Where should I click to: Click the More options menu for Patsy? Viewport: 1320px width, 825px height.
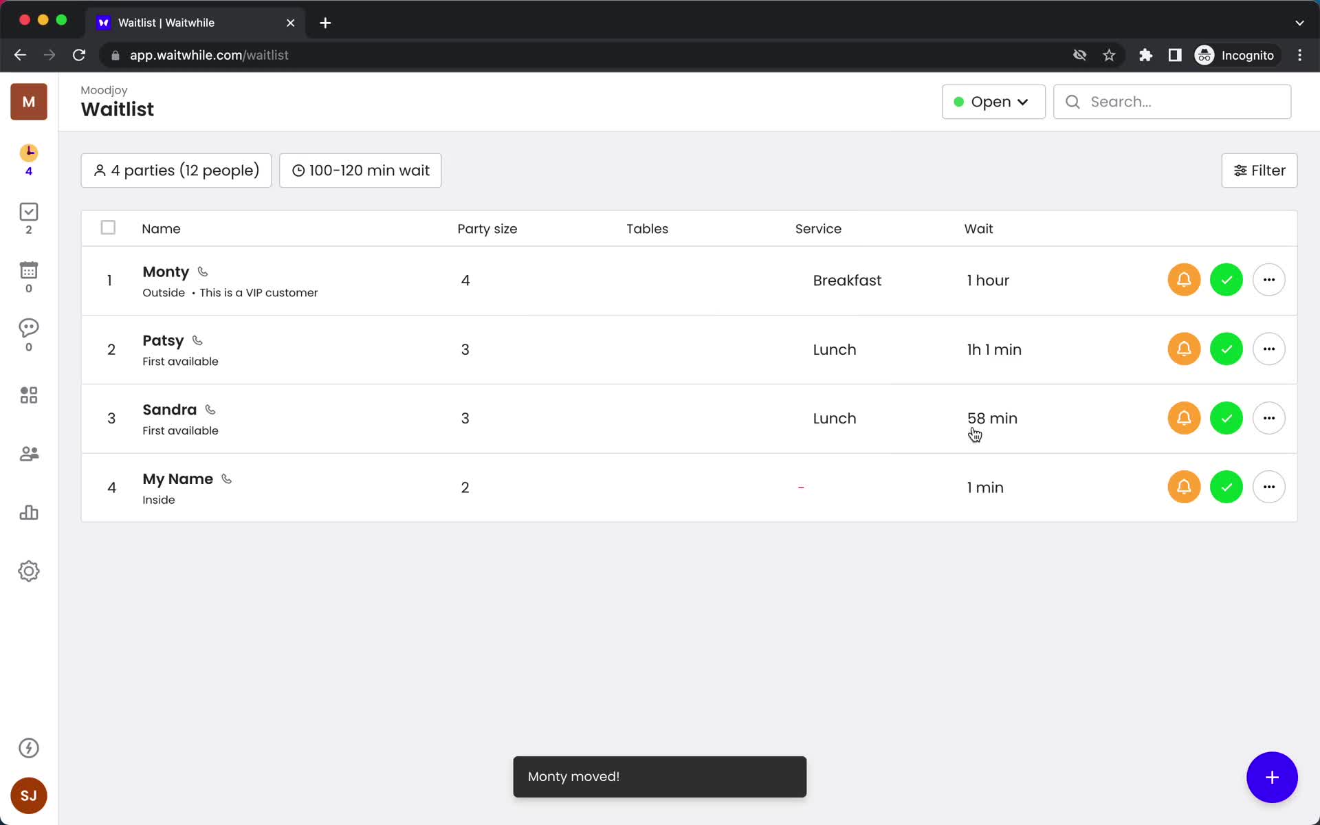click(1268, 349)
